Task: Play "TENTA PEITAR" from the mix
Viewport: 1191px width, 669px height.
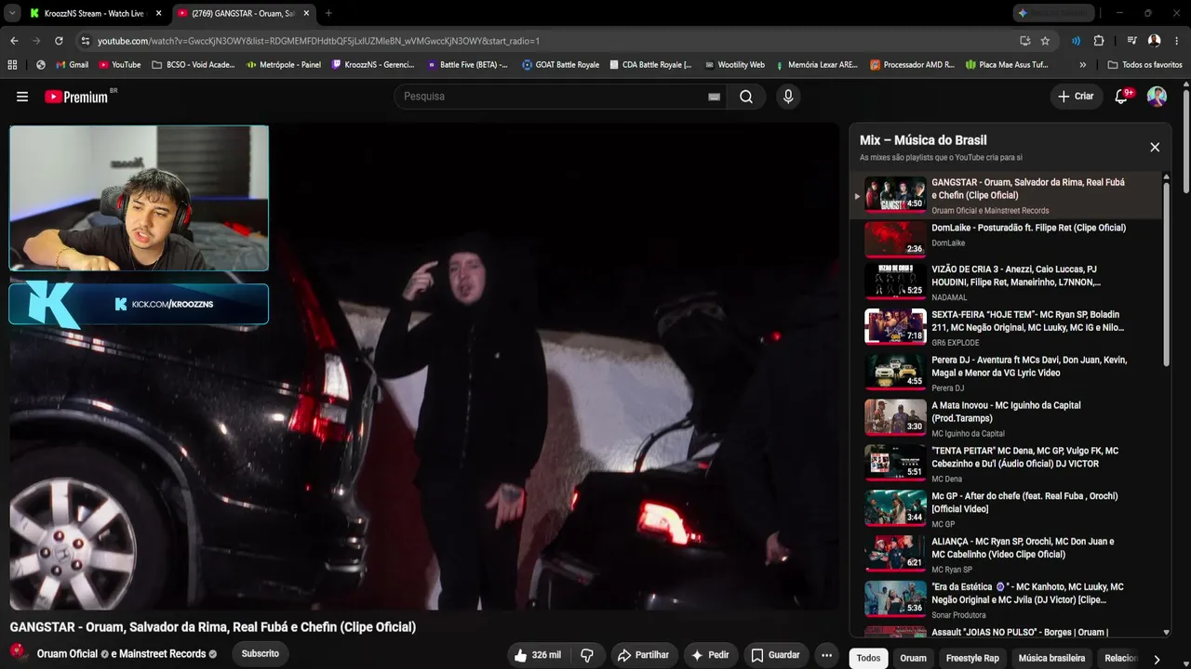Action: pos(1007,464)
